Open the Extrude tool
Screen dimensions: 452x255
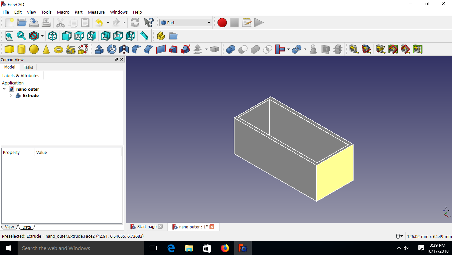point(99,49)
